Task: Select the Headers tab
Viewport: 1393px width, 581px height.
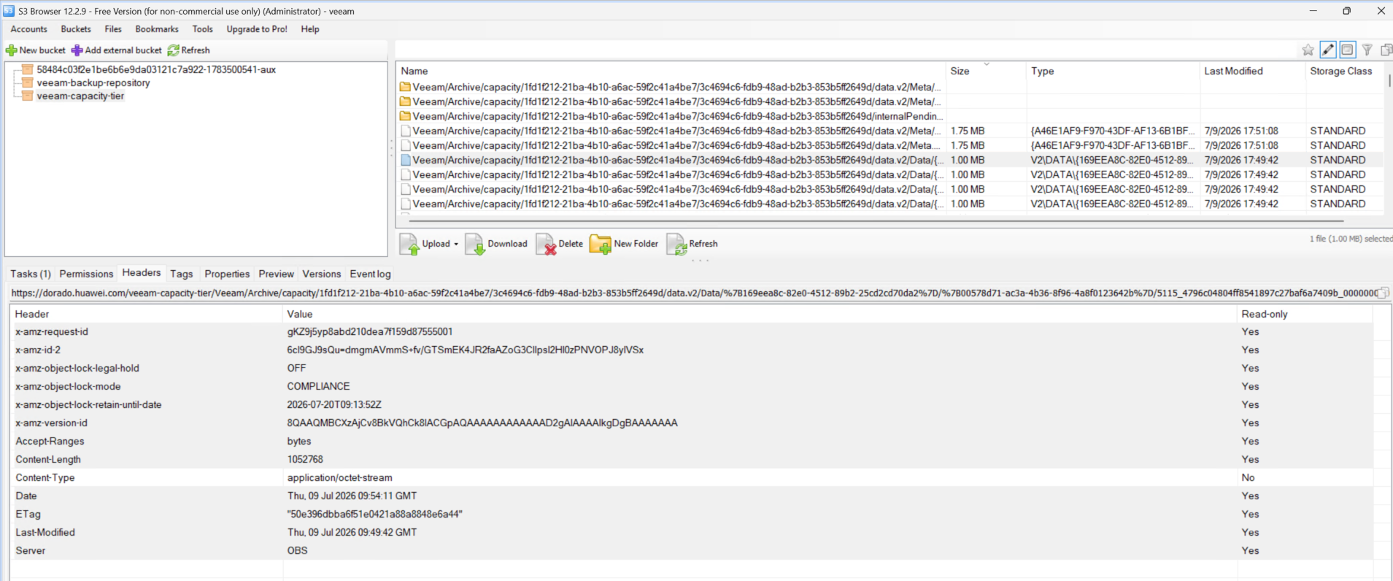Action: (x=142, y=273)
